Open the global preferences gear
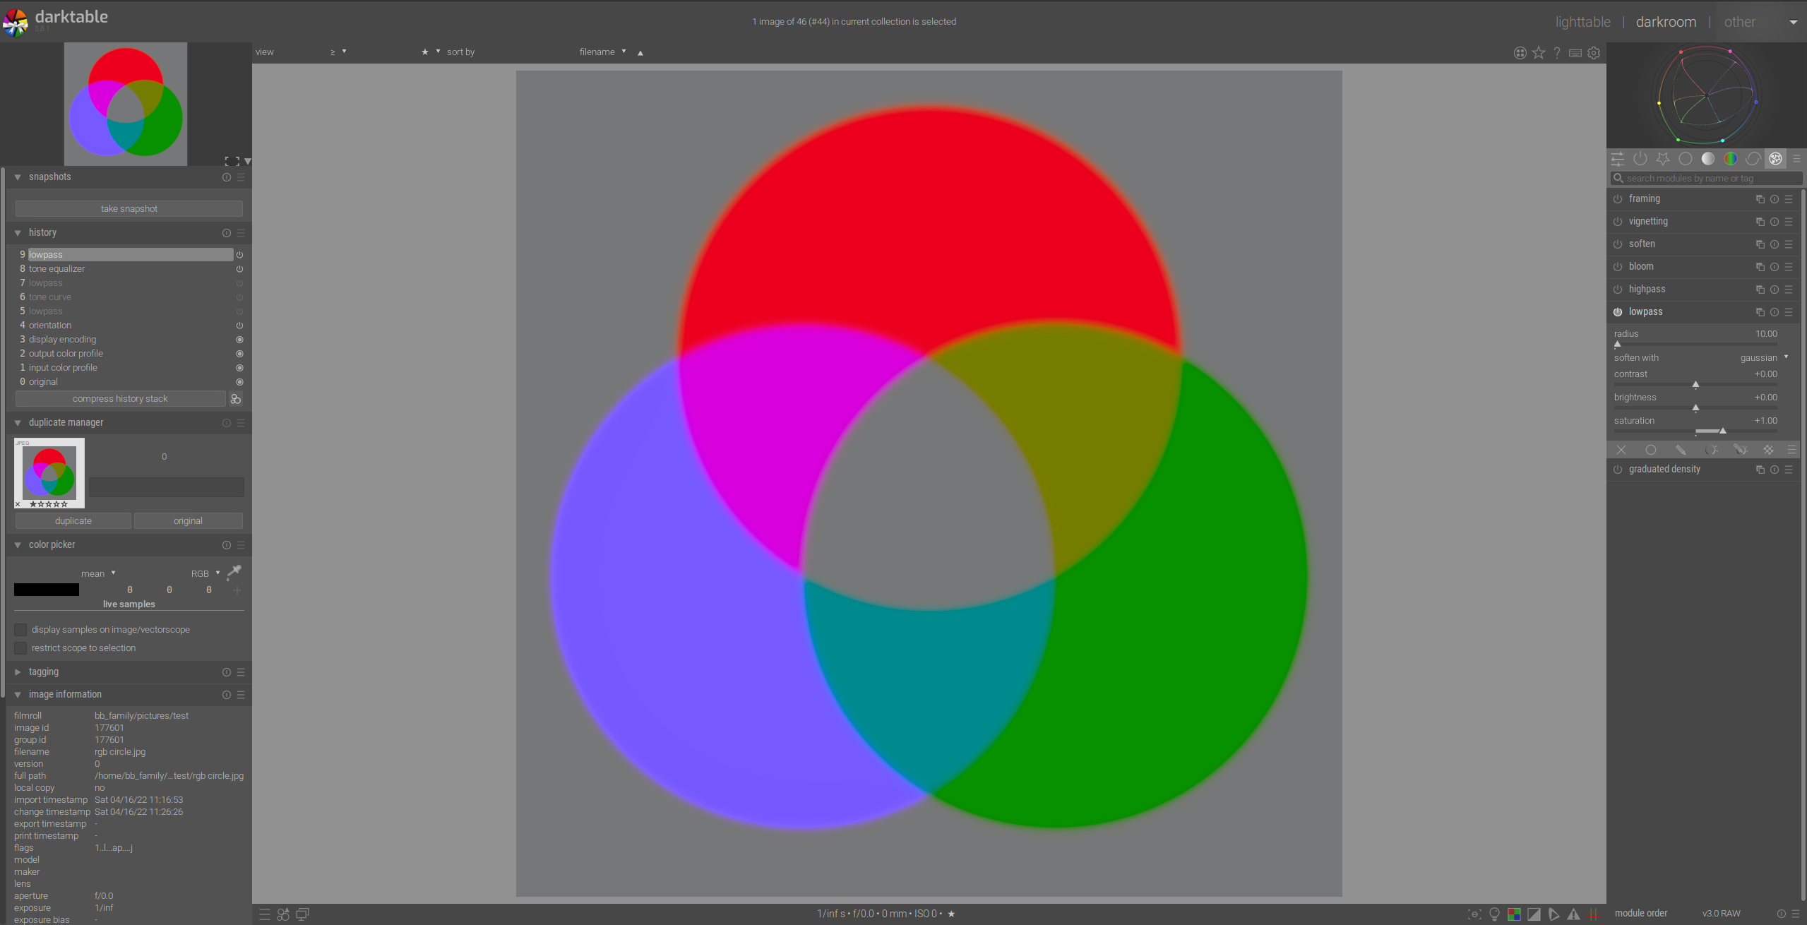This screenshot has width=1807, height=925. point(1594,53)
